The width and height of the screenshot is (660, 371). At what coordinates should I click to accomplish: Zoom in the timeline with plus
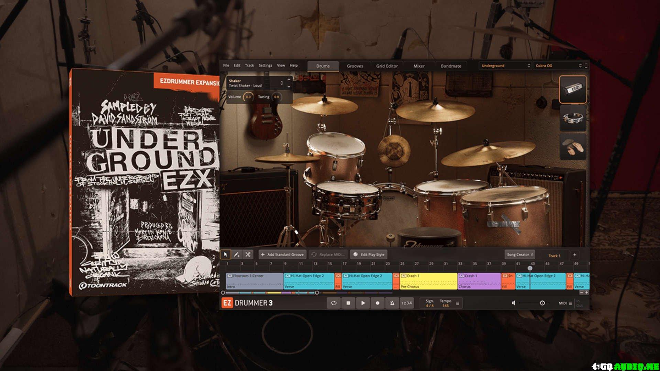pos(586,292)
